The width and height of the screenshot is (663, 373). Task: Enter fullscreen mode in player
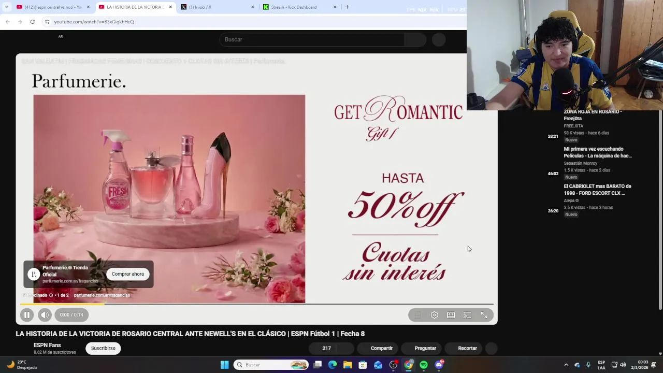(484, 315)
